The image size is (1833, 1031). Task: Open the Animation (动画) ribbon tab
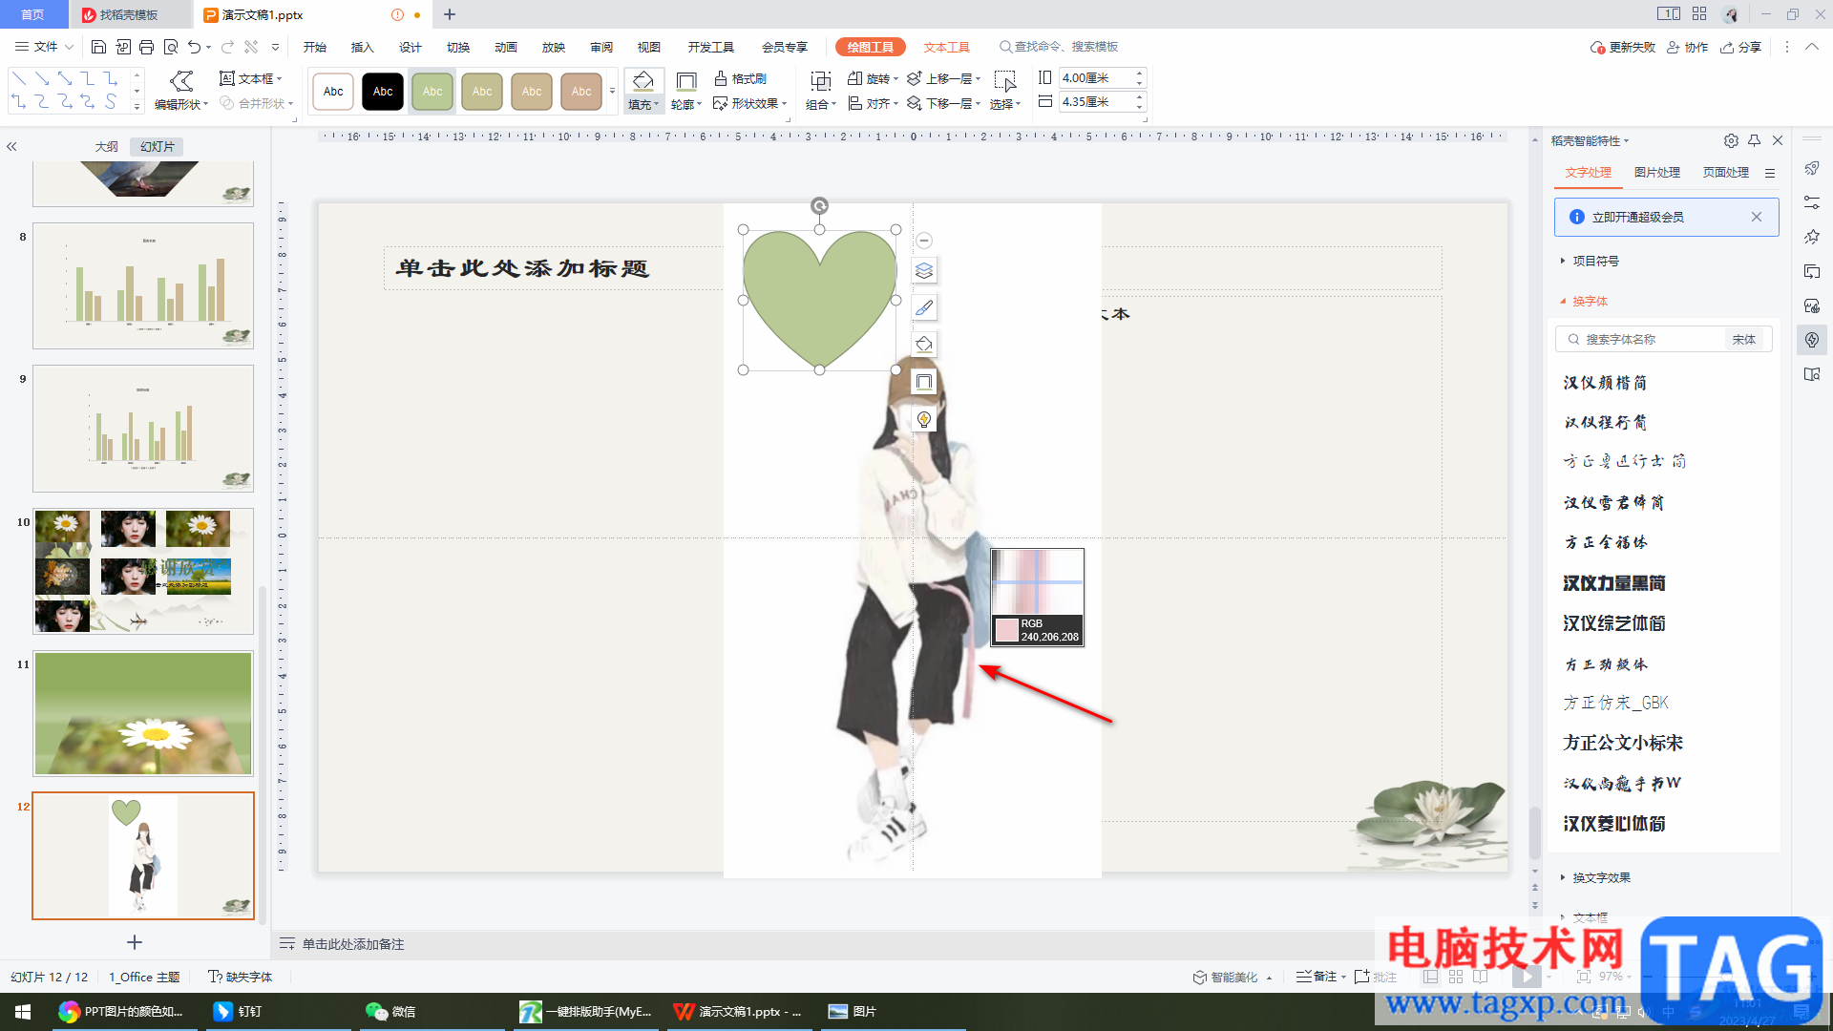(506, 47)
